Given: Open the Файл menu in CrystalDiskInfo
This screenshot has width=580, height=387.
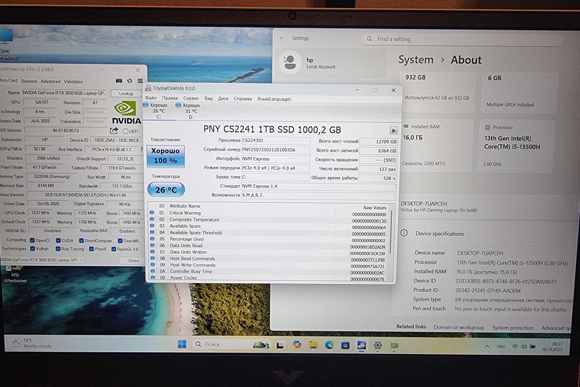Looking at the screenshot, I should pos(151,98).
